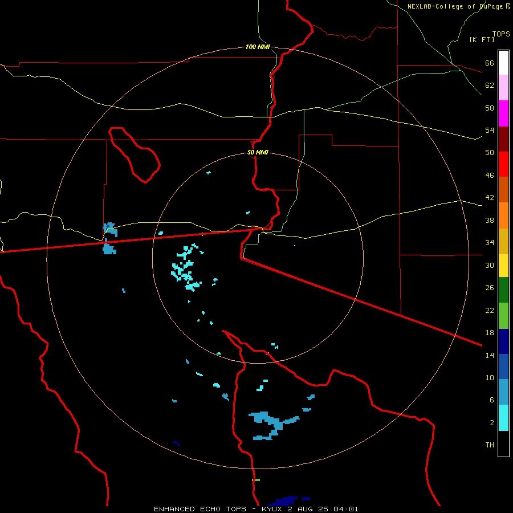Pick the yellow legend swatch
This screenshot has height=513, width=513.
(503, 266)
